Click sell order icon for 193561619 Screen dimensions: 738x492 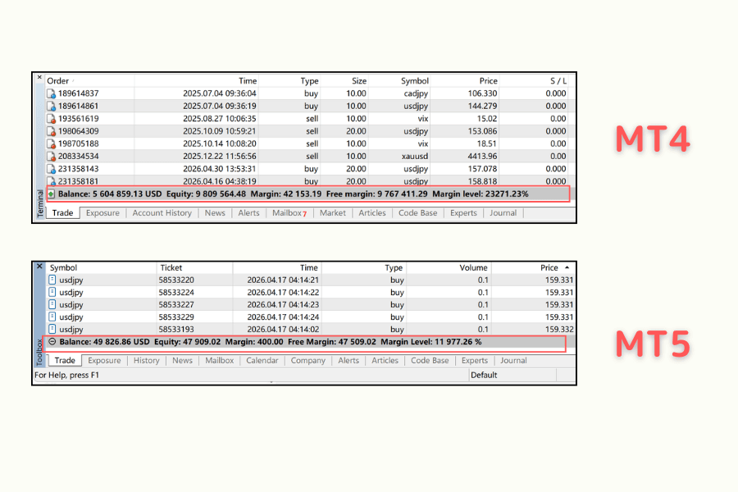point(51,119)
